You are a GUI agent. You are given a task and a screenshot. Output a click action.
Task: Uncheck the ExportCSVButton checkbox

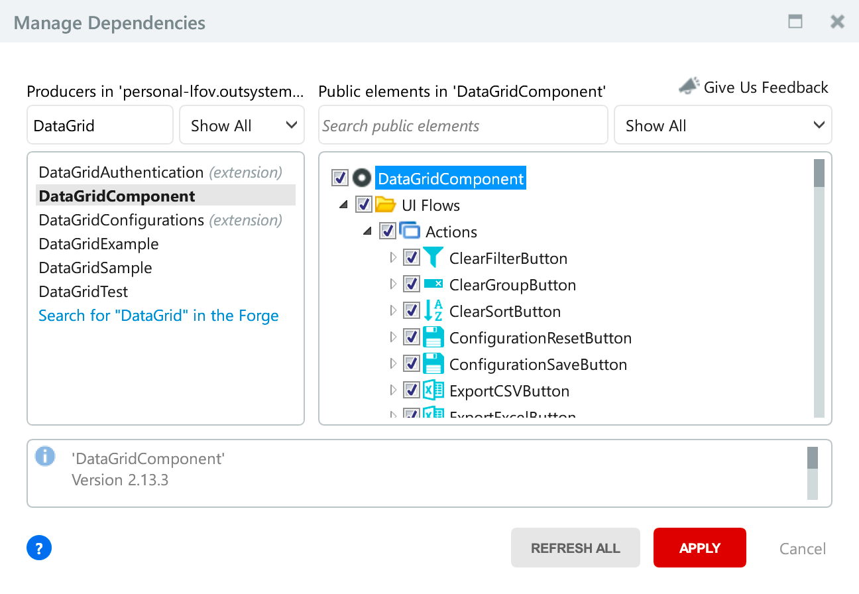point(412,390)
